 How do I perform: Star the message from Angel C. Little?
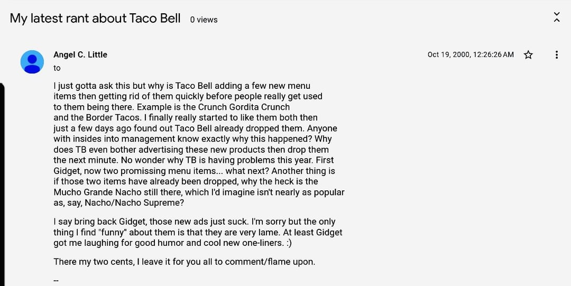point(528,54)
